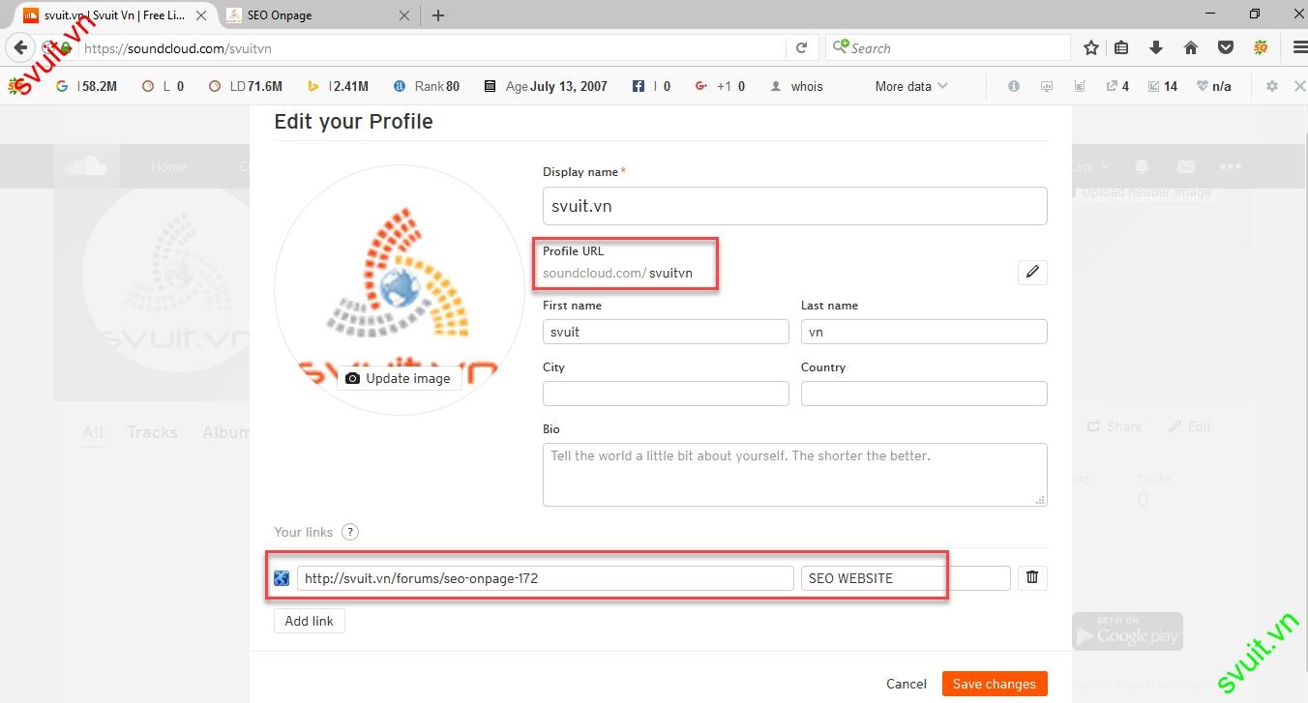Screen dimensions: 1308x703
Task: Bookmark this page with the star icon
Action: (1091, 47)
